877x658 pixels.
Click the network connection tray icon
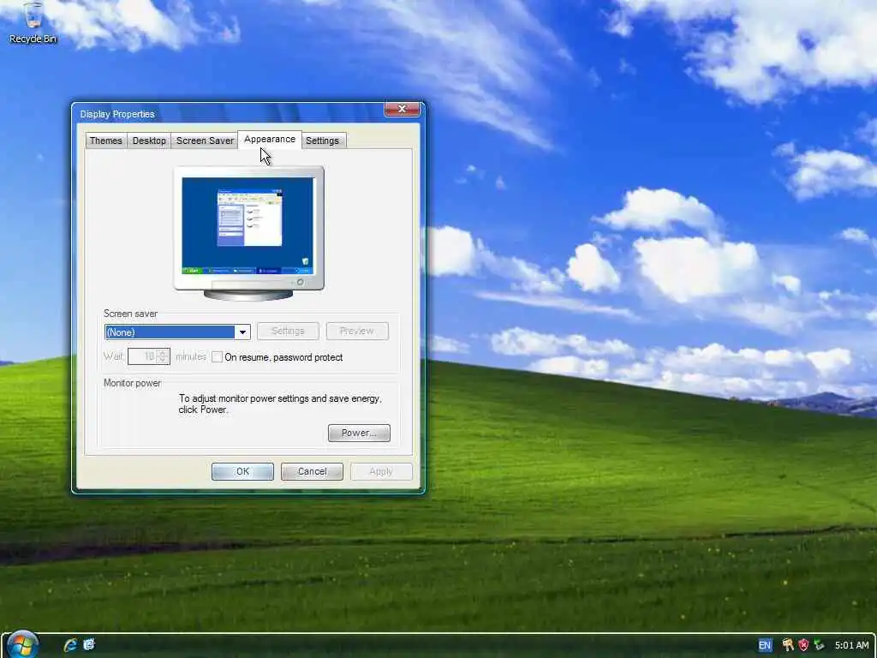point(820,645)
